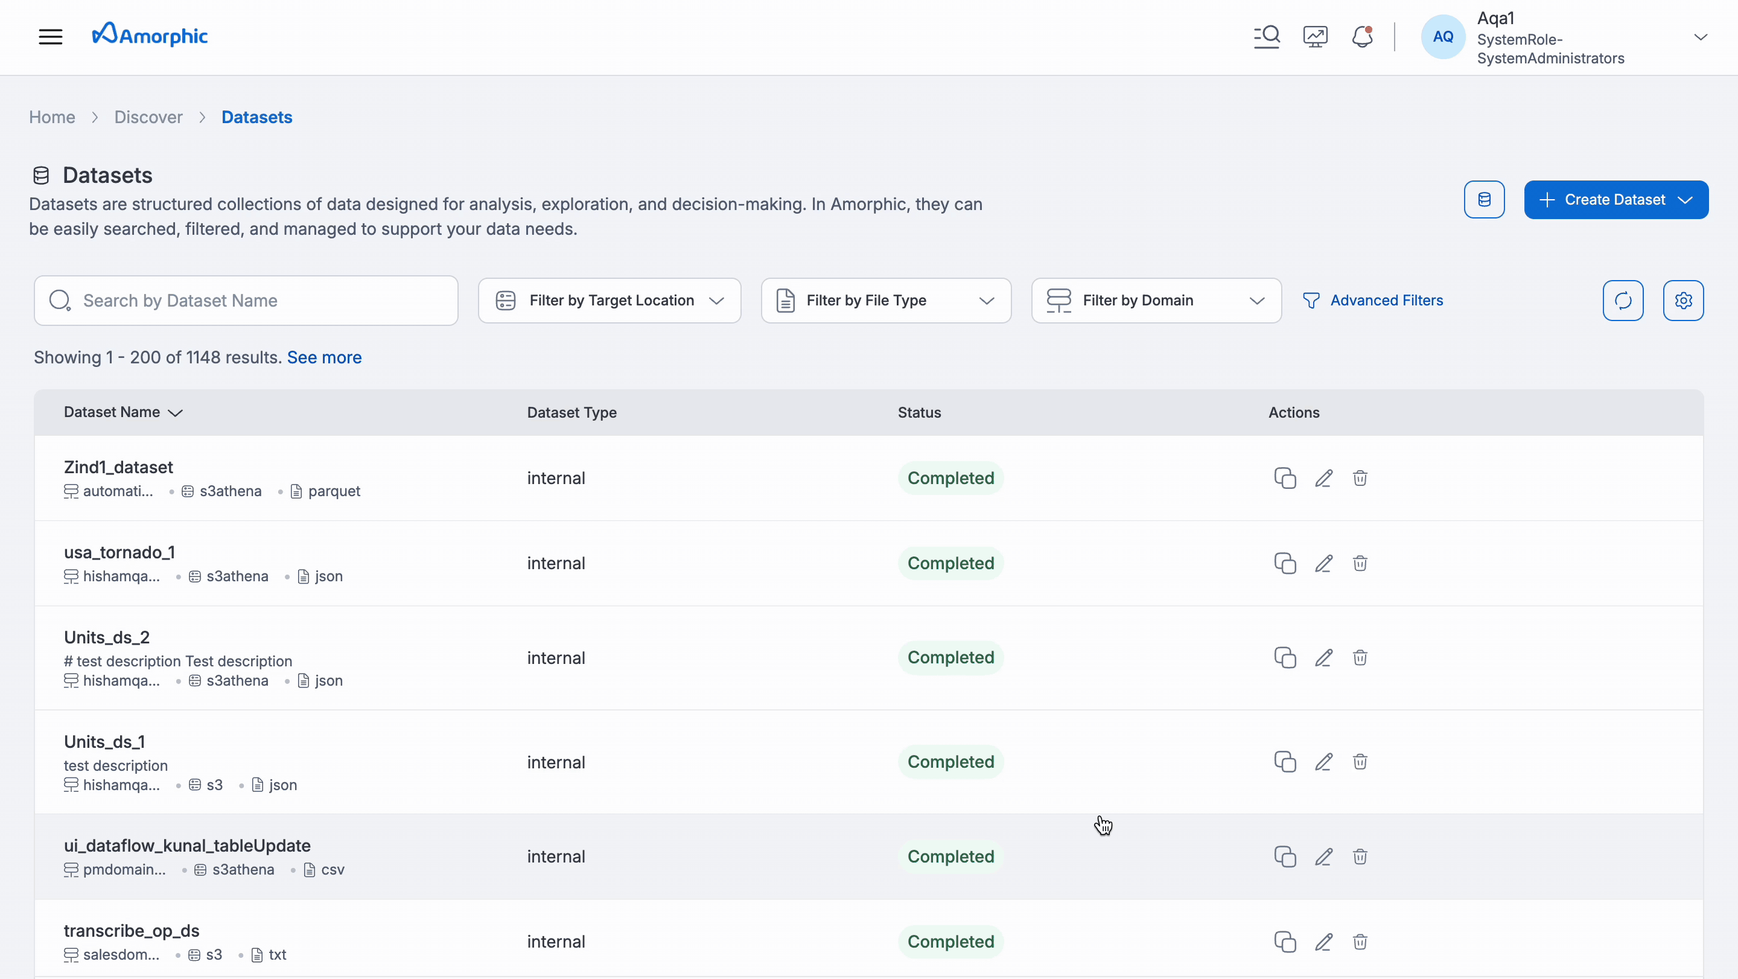The height and width of the screenshot is (979, 1738).
Task: Edit usa_tornado_1 with the pencil icon
Action: [x=1323, y=563]
